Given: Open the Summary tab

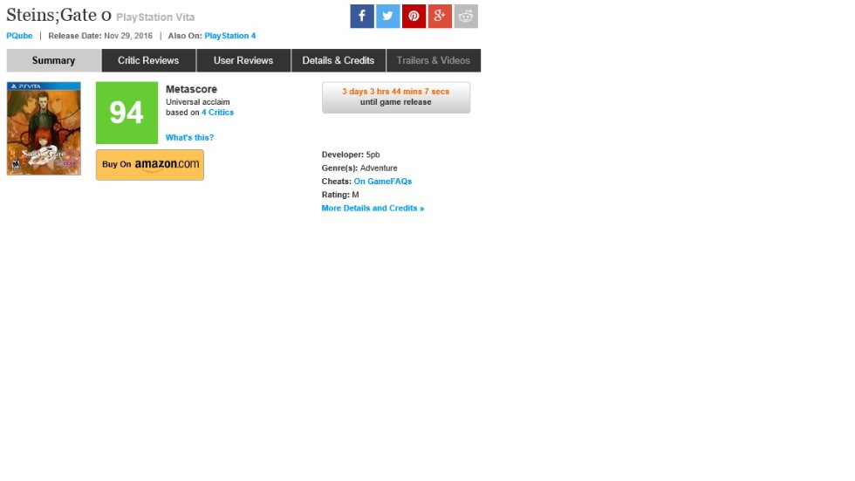Looking at the screenshot, I should point(54,60).
